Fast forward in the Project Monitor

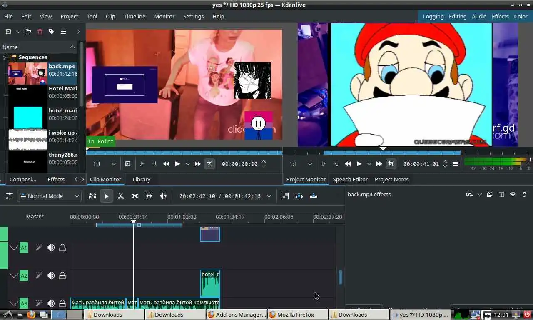pos(379,164)
